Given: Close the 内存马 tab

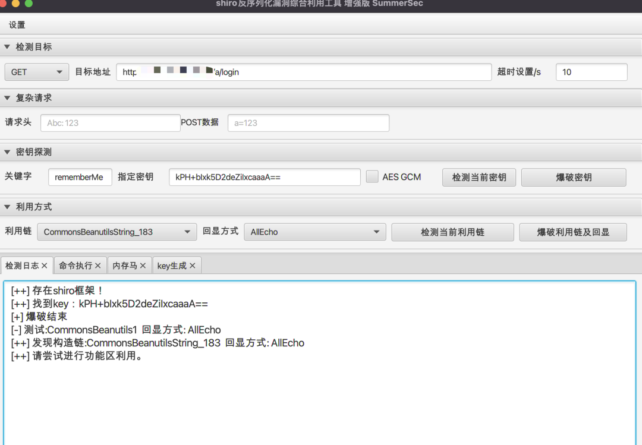Looking at the screenshot, I should tap(143, 266).
